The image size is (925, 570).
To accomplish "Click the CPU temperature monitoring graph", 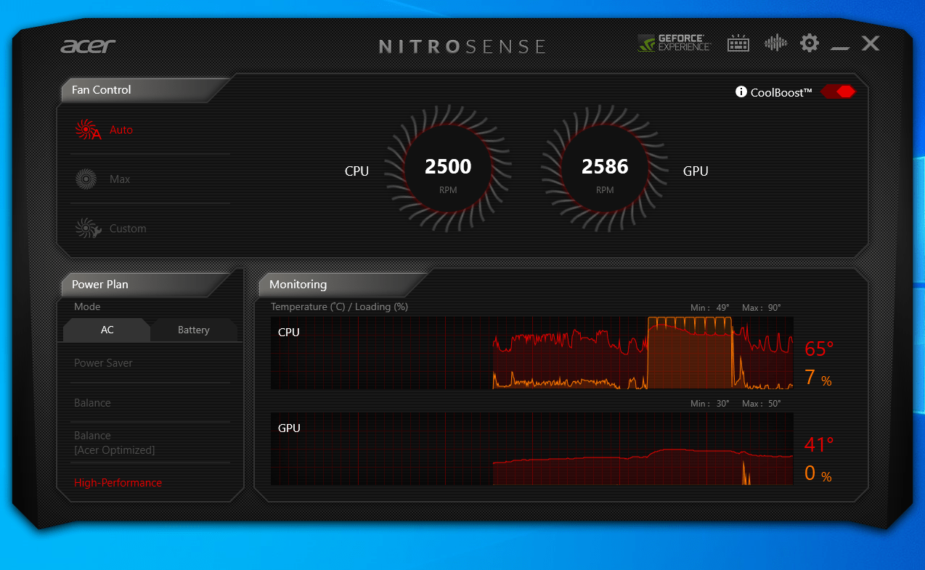I will 531,353.
